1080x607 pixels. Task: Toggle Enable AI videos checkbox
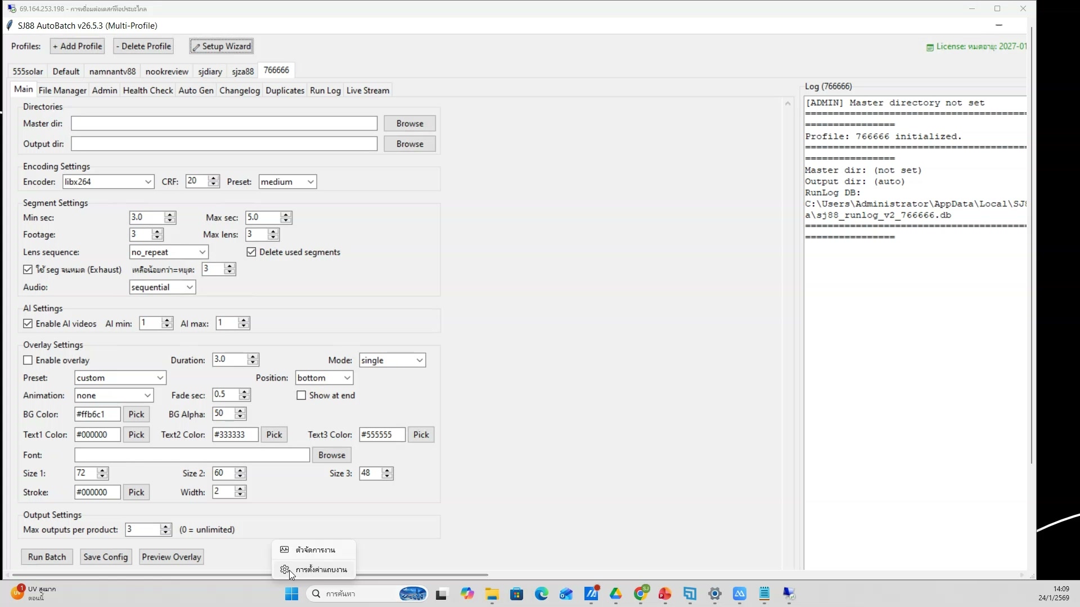coord(28,324)
